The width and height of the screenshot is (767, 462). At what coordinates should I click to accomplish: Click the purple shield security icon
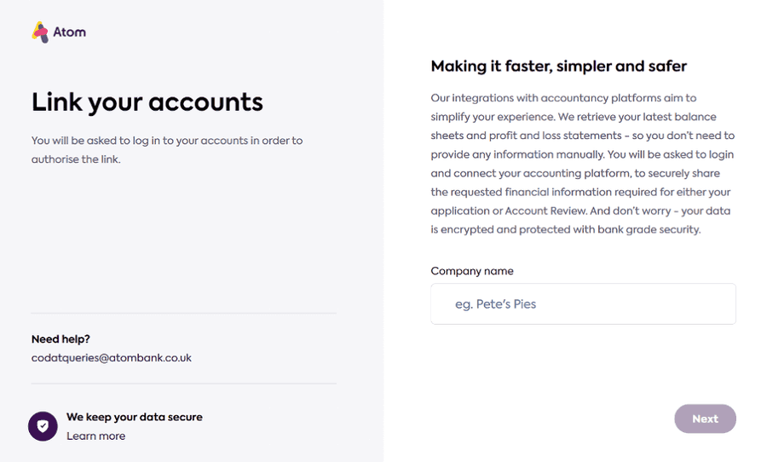pos(43,426)
